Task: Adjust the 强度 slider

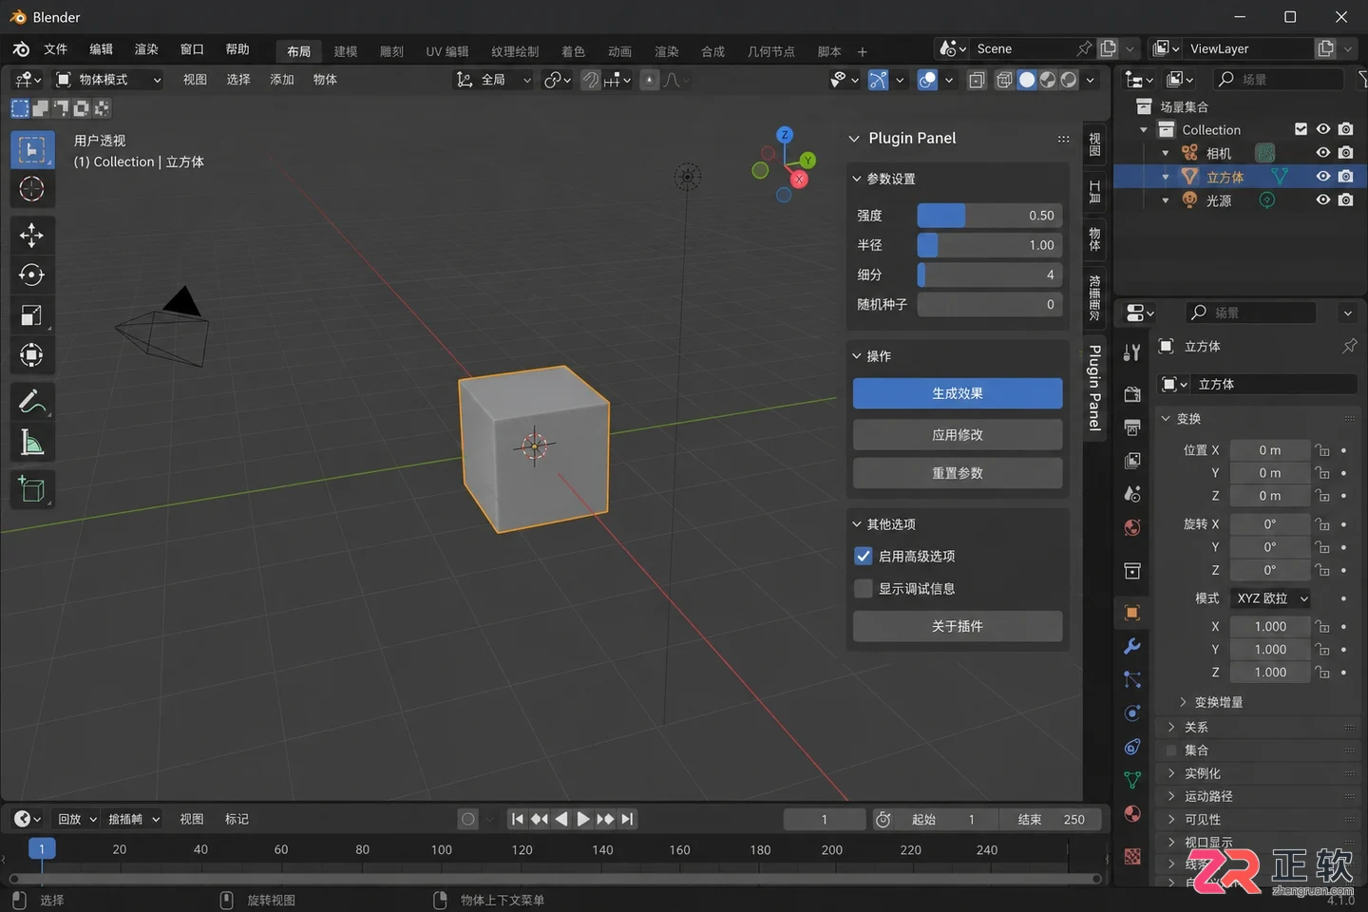Action: [x=989, y=216]
